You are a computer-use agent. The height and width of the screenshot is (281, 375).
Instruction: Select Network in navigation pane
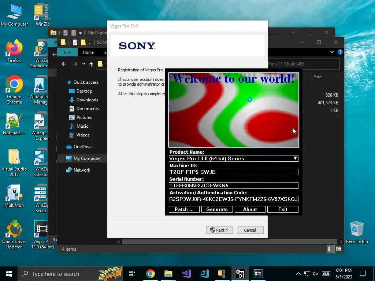point(82,170)
